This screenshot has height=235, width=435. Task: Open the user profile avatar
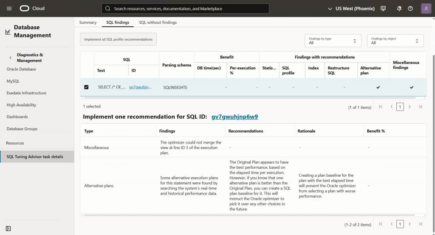point(426,8)
